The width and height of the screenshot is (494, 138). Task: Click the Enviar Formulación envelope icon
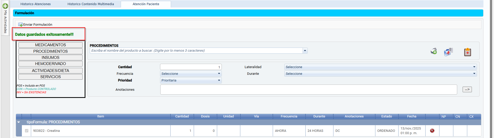(x=21, y=25)
